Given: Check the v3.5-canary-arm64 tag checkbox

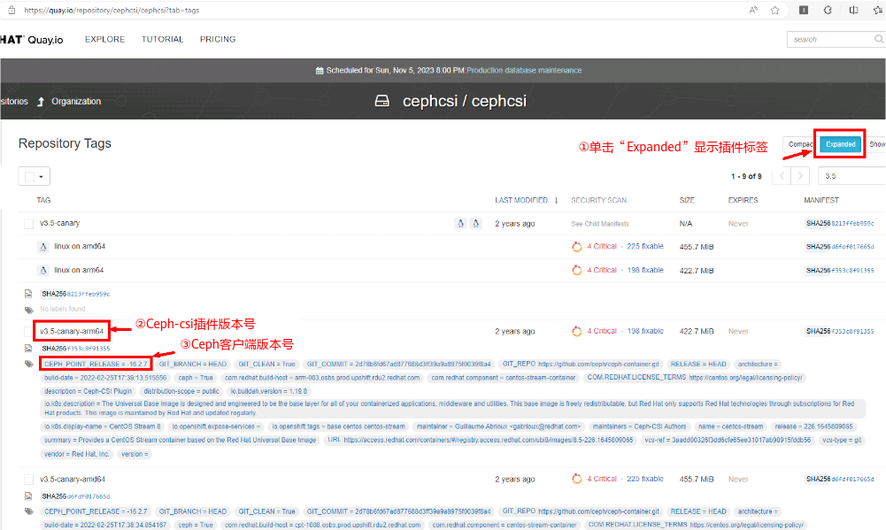Looking at the screenshot, I should coord(28,332).
